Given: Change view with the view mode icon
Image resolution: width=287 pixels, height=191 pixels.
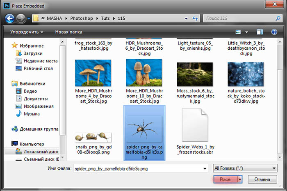Looking at the screenshot, I should tap(238, 32).
